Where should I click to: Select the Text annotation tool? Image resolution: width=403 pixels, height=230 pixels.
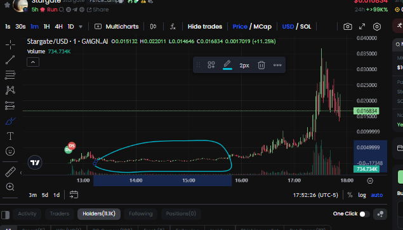pos(10,136)
